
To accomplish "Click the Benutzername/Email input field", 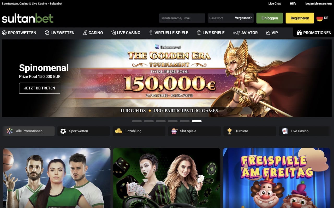I will click(x=182, y=18).
